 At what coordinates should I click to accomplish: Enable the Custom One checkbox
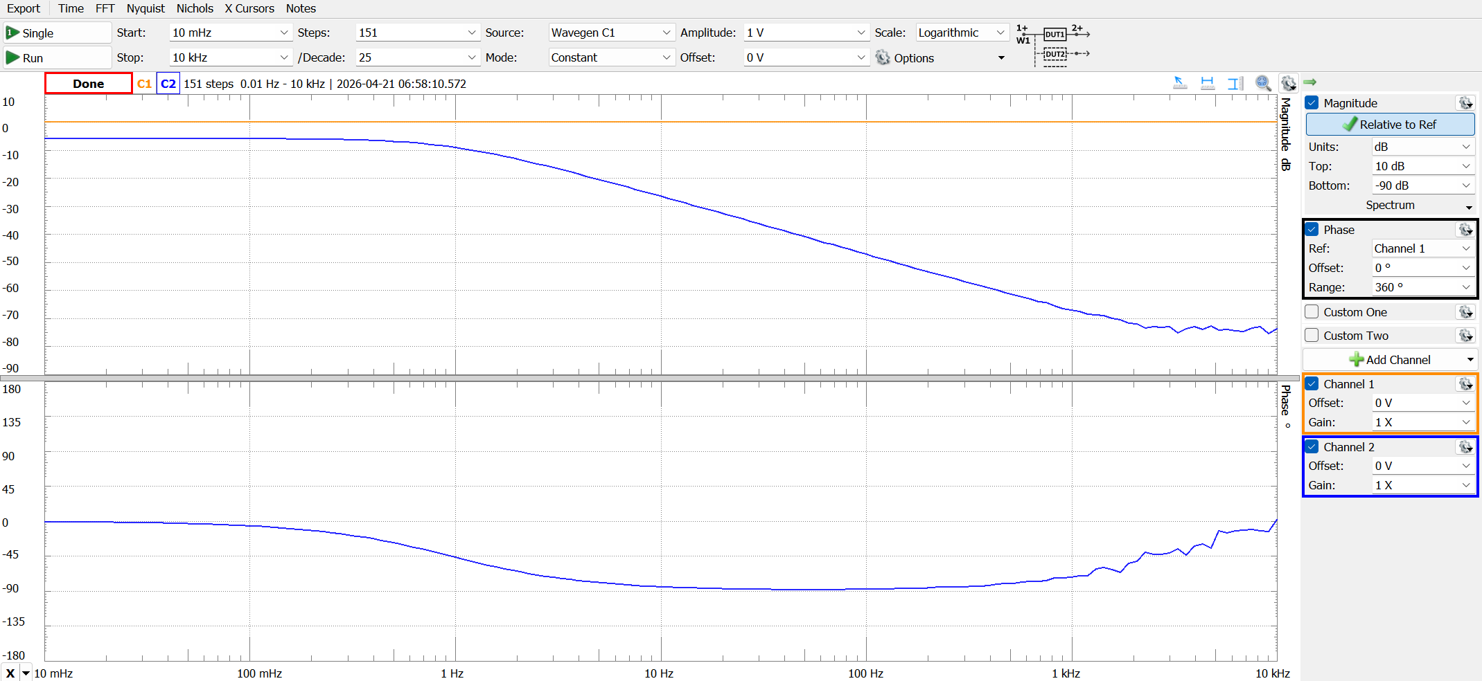pyautogui.click(x=1312, y=312)
